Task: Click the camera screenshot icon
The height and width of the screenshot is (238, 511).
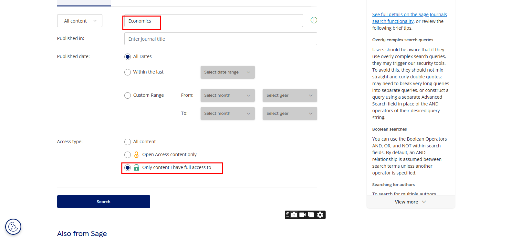Action: click(x=294, y=215)
